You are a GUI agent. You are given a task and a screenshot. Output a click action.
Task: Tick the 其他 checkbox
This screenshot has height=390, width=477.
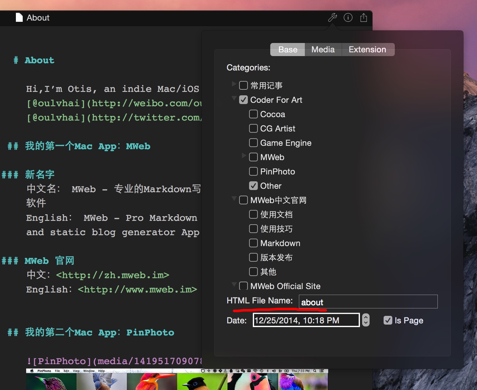[x=253, y=272]
